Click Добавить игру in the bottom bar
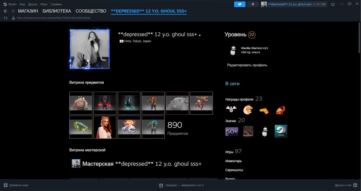This screenshot has height=191, width=361. click(x=19, y=185)
